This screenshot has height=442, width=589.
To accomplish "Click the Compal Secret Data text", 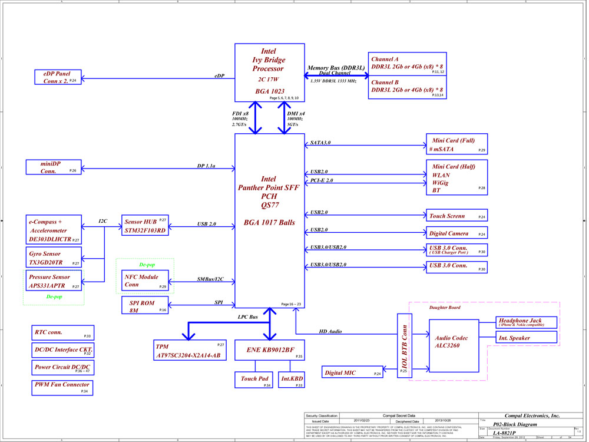I will [x=400, y=415].
